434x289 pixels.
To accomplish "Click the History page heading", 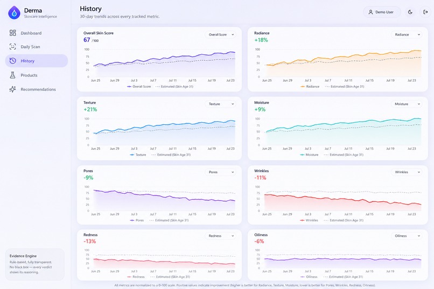I will click(90, 9).
